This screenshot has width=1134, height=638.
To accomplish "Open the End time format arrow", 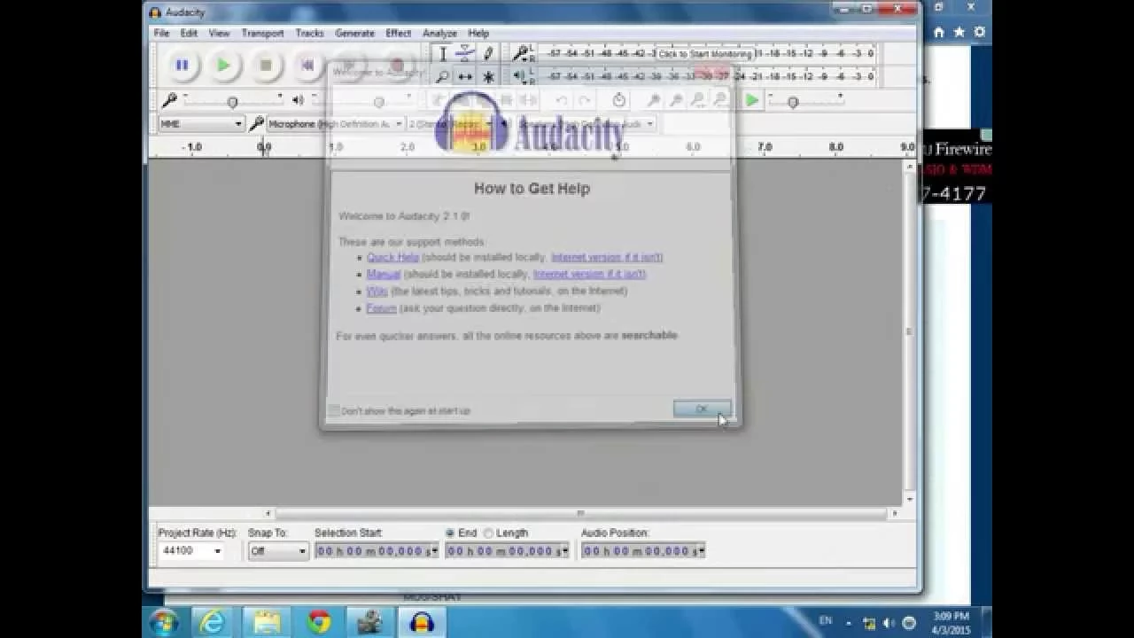I will [x=564, y=551].
